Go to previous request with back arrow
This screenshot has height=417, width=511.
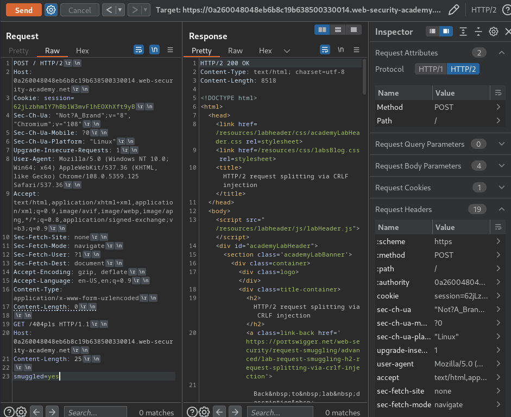point(109,10)
